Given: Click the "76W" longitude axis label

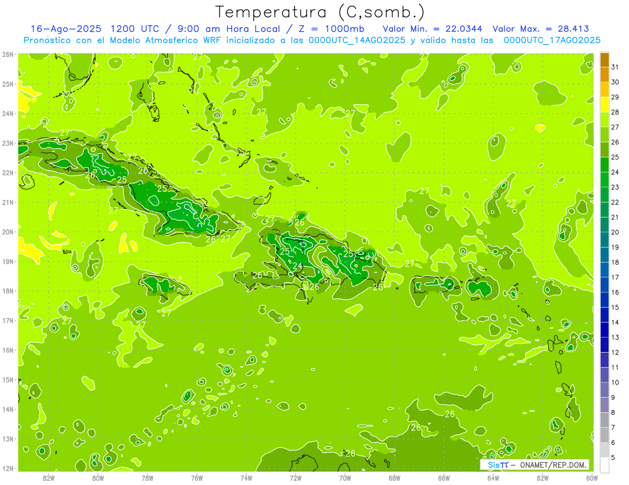Looking at the screenshot, I should pos(197,478).
